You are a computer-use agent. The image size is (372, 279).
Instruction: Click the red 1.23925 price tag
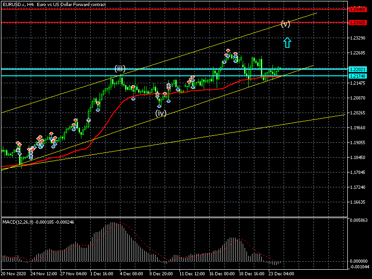(x=358, y=22)
